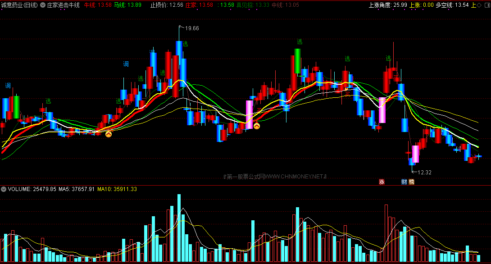Click the 上涨角度: 25.99 readout
This screenshot has width=491, height=264.
click(388, 5)
